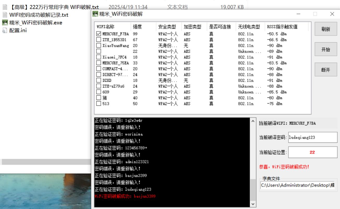Click the log panel scroll-down arrow
Screen dimensions: 340x209
[x=253, y=204]
